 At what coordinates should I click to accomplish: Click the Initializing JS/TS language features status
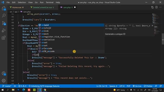[x=44, y=86]
